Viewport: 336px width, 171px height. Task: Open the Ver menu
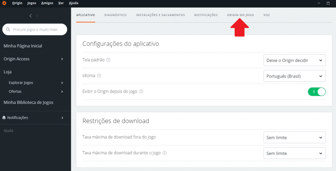pyautogui.click(x=61, y=3)
